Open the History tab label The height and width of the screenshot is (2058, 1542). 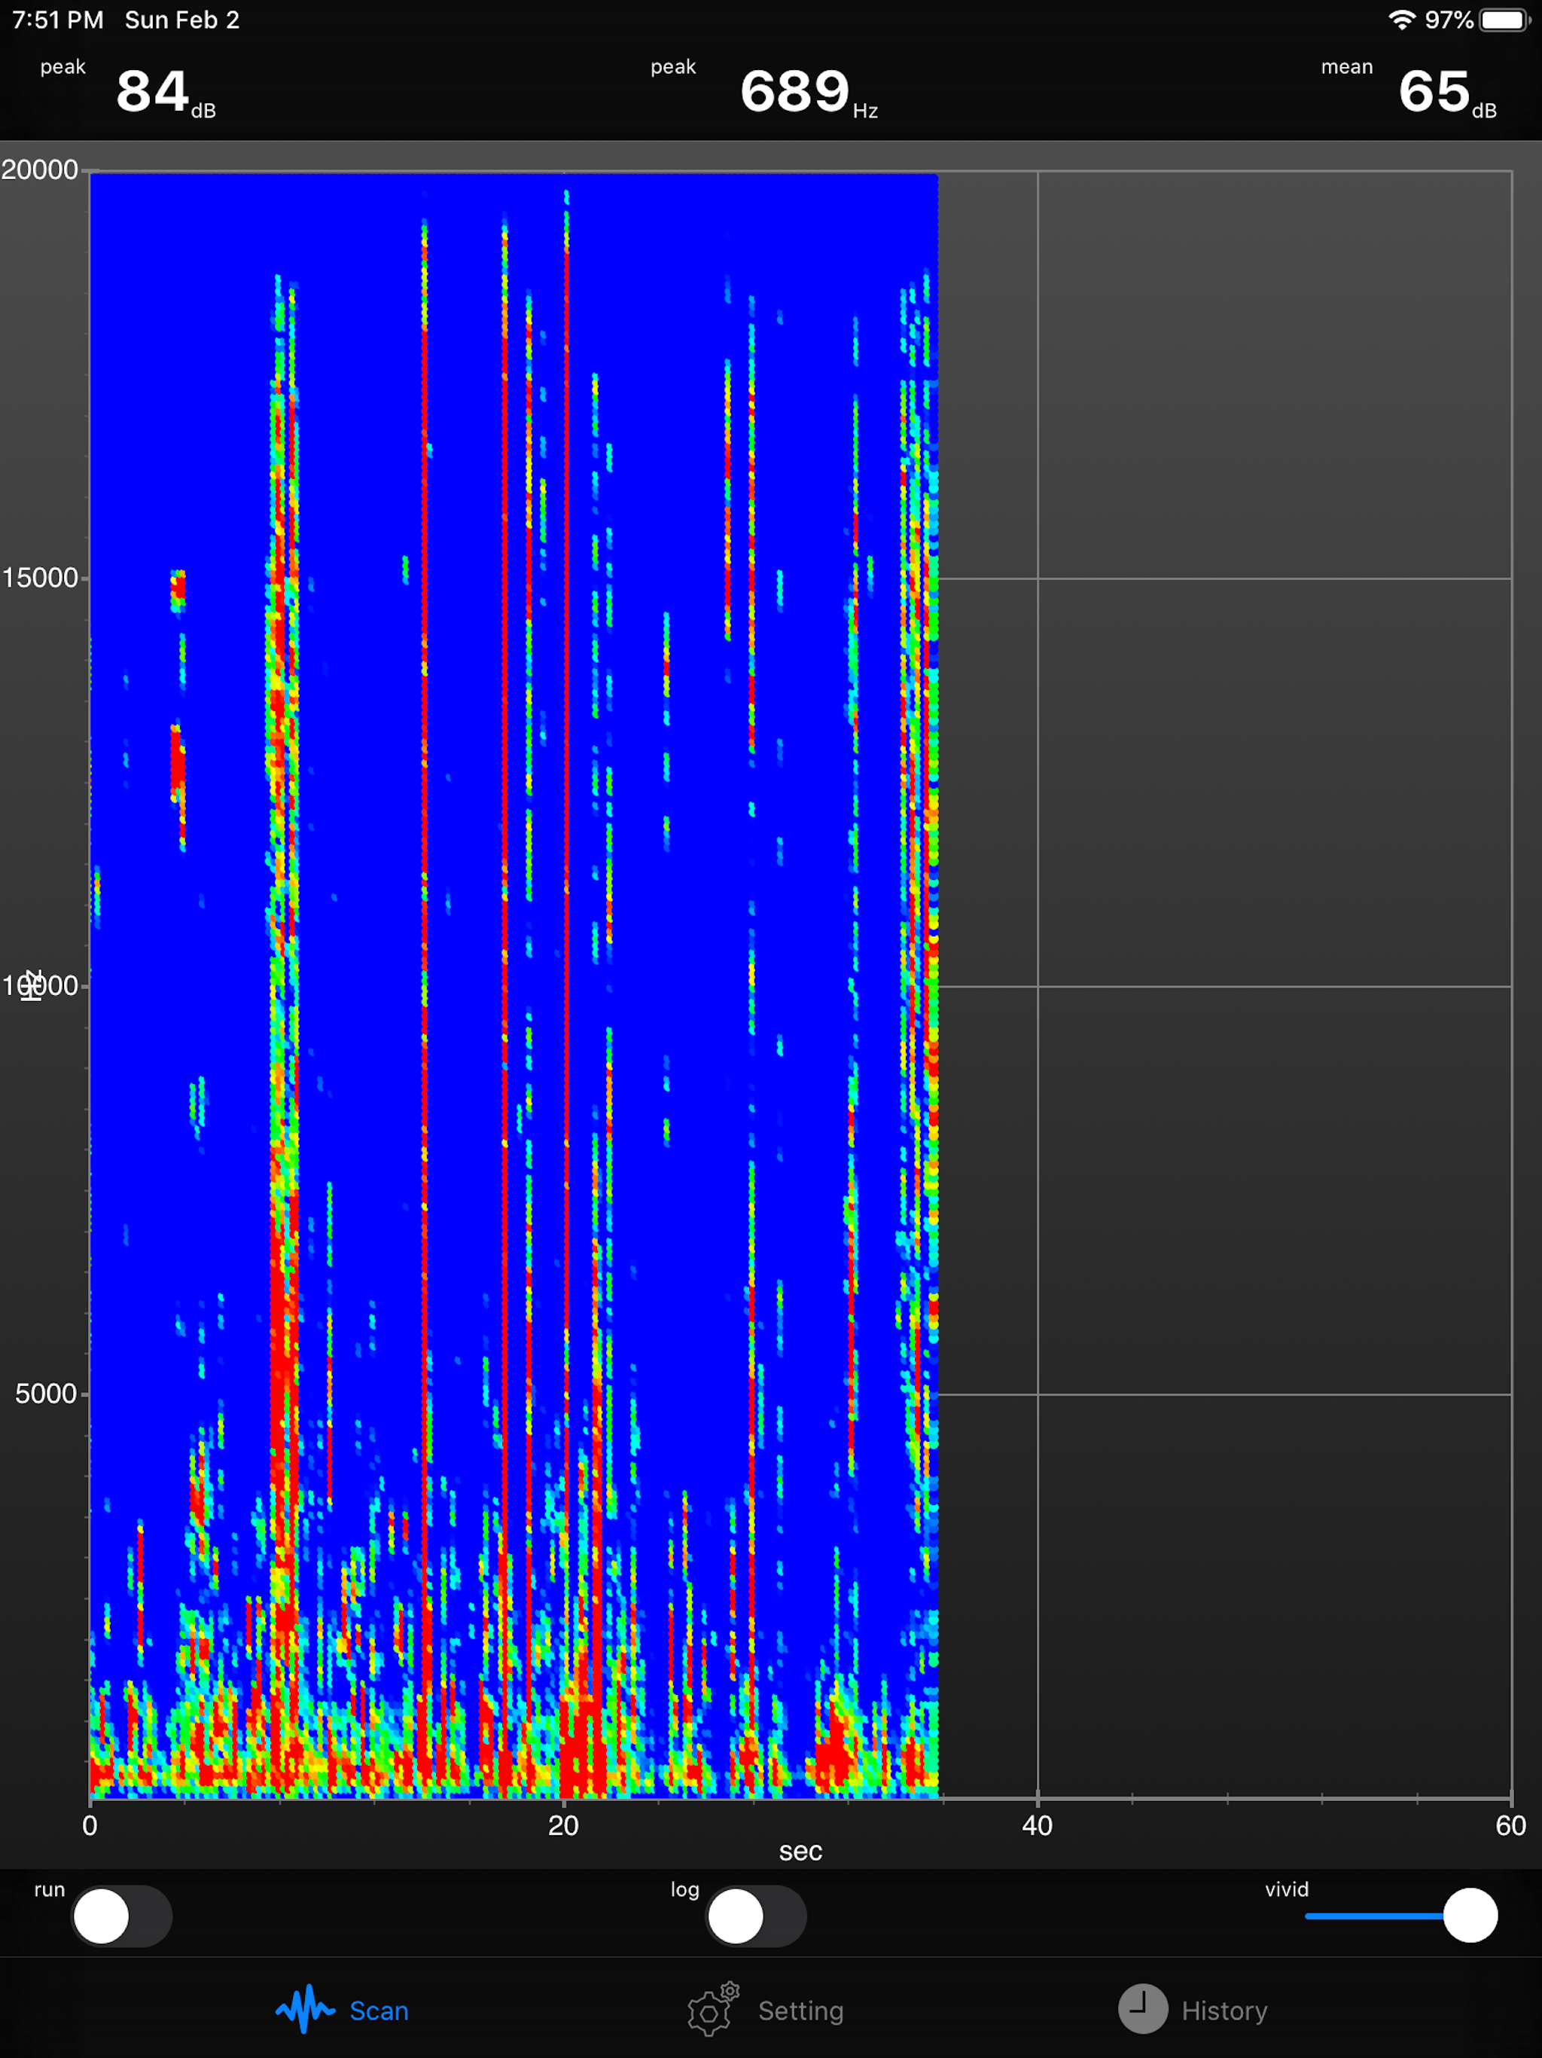[1224, 2011]
